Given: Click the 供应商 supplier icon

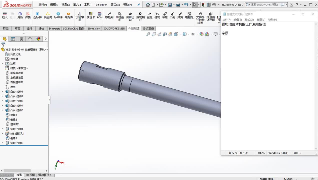Looking at the screenshot, I should [48, 15].
